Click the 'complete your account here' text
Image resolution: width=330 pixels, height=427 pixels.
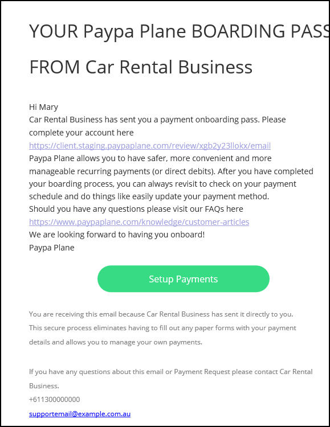coord(82,133)
